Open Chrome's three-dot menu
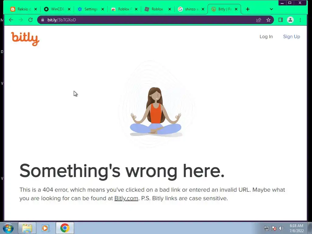The height and width of the screenshot is (234, 312). click(300, 20)
